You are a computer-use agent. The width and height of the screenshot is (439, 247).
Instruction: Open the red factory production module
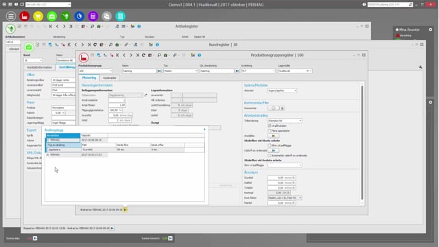point(25,16)
